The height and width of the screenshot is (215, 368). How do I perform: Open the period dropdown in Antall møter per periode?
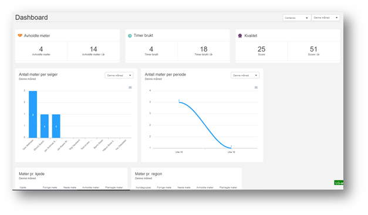coord(245,75)
